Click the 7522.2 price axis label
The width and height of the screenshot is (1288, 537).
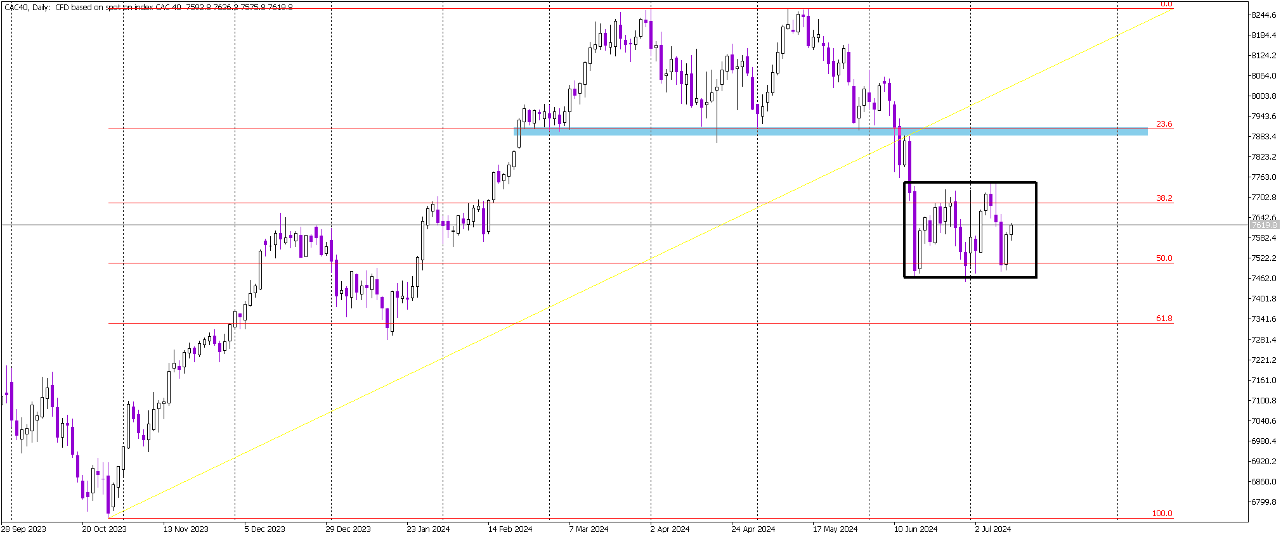click(1264, 258)
